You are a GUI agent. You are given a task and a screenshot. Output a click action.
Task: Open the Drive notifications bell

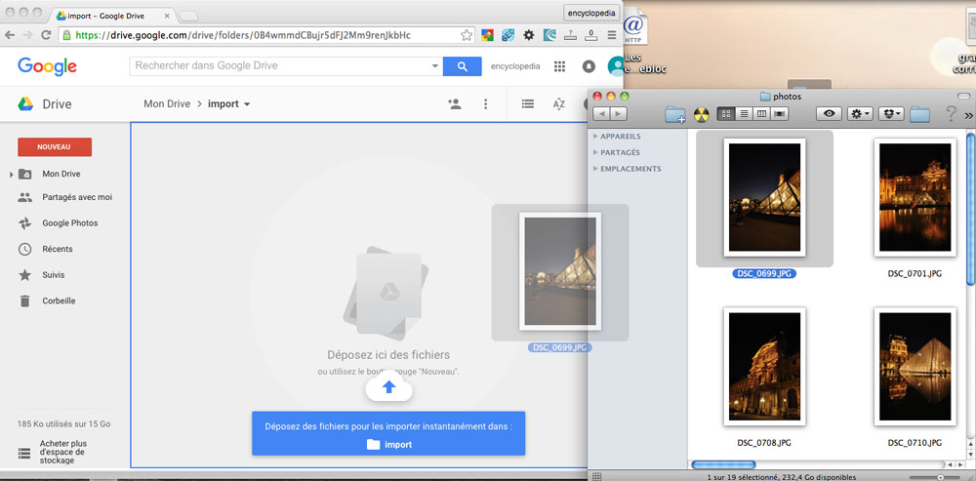pyautogui.click(x=589, y=66)
